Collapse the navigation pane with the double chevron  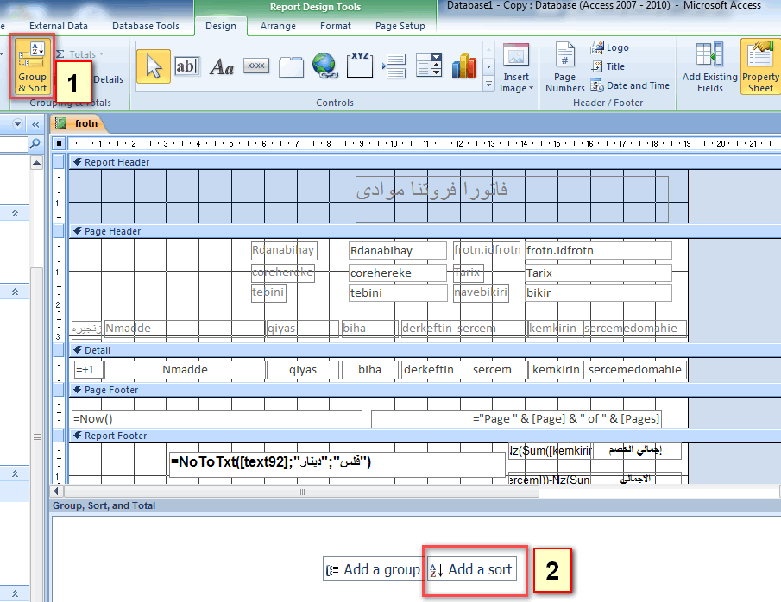pos(35,124)
